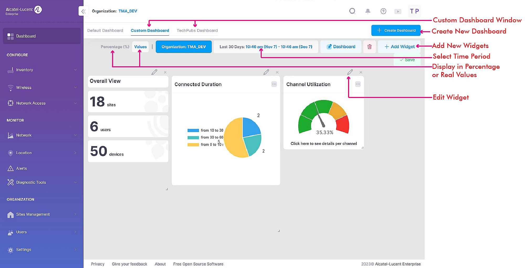This screenshot has height=268, width=525.
Task: Open Dashboard in the sidebar menu
Action: click(42, 36)
